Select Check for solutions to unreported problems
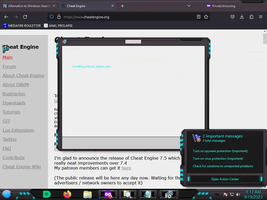Image resolution: width=267 pixels, height=200 pixels. pos(223,166)
